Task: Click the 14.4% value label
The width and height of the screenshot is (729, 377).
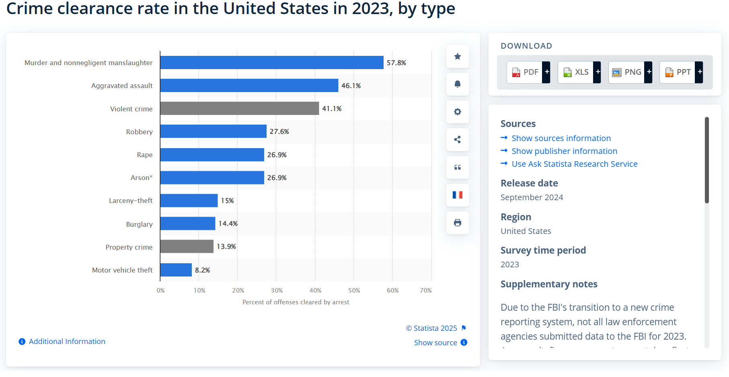Action: (228, 223)
